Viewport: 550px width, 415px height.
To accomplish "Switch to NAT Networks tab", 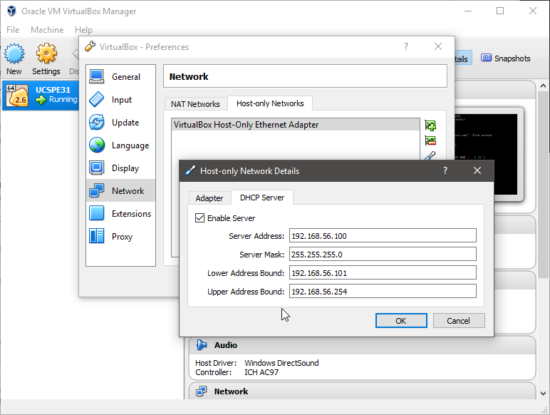I will tap(195, 104).
